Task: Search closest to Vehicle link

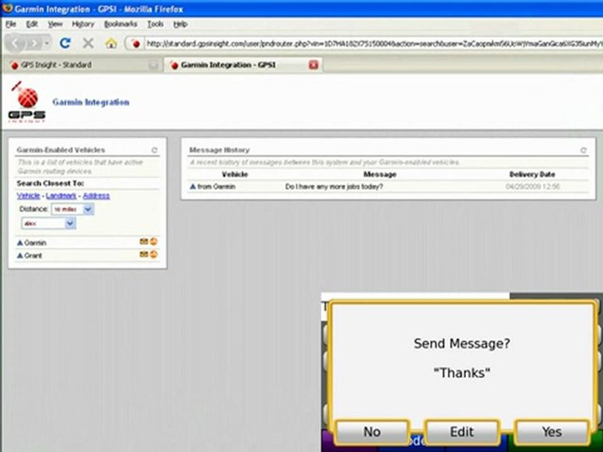Action: tap(28, 196)
